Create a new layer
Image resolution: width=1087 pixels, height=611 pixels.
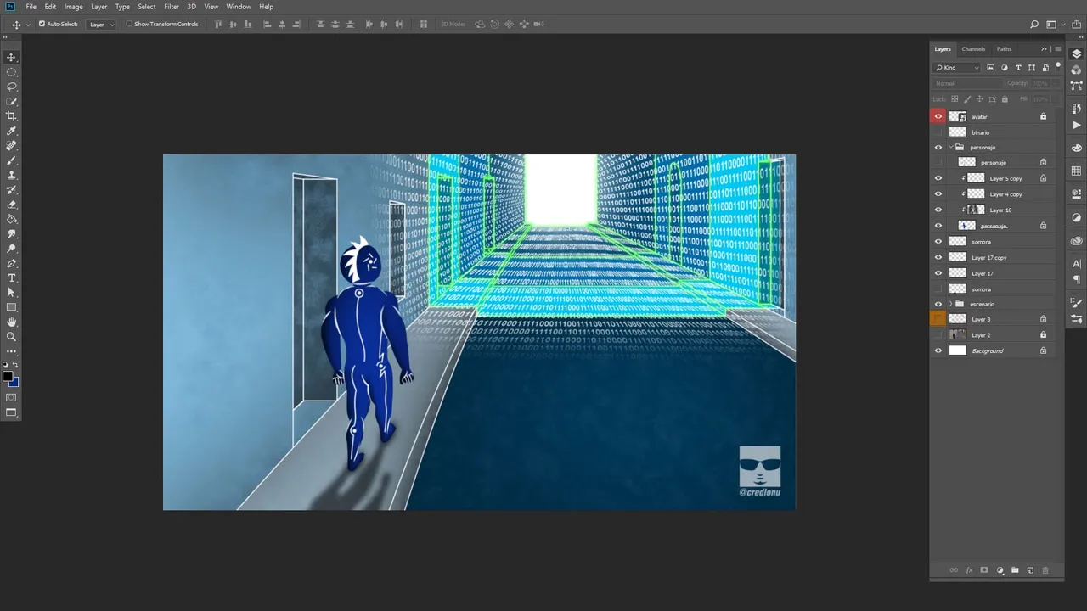[x=1030, y=570]
